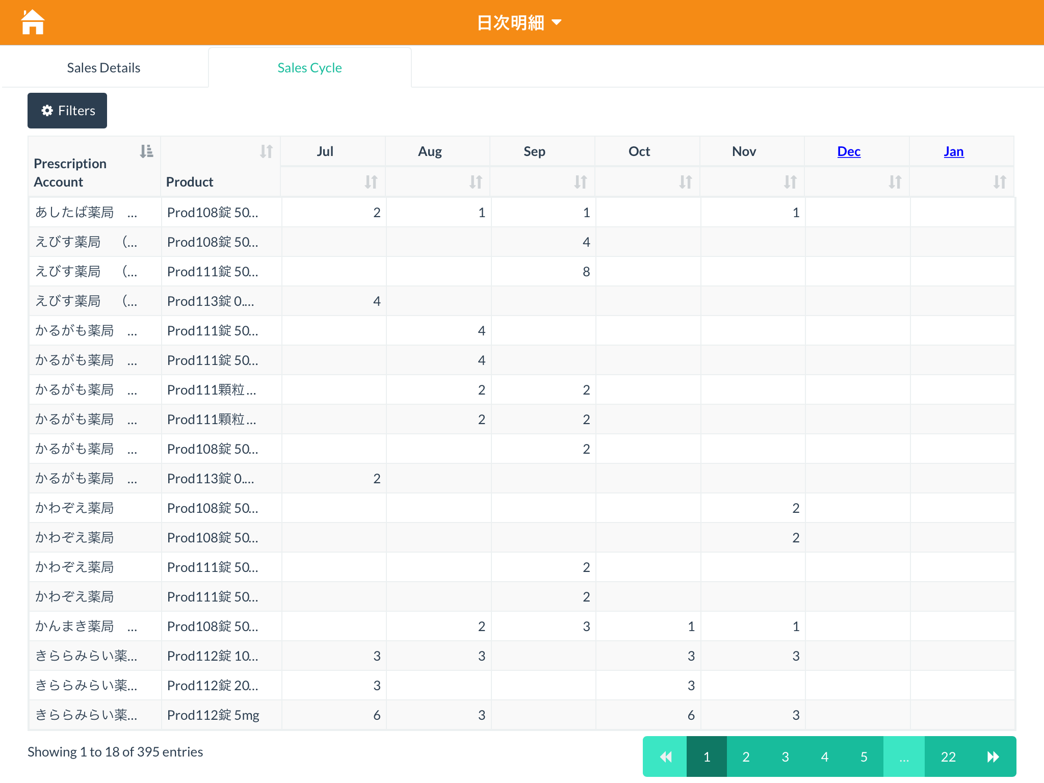Image resolution: width=1044 pixels, height=783 pixels.
Task: Sort the Aug column values
Action: (x=476, y=182)
